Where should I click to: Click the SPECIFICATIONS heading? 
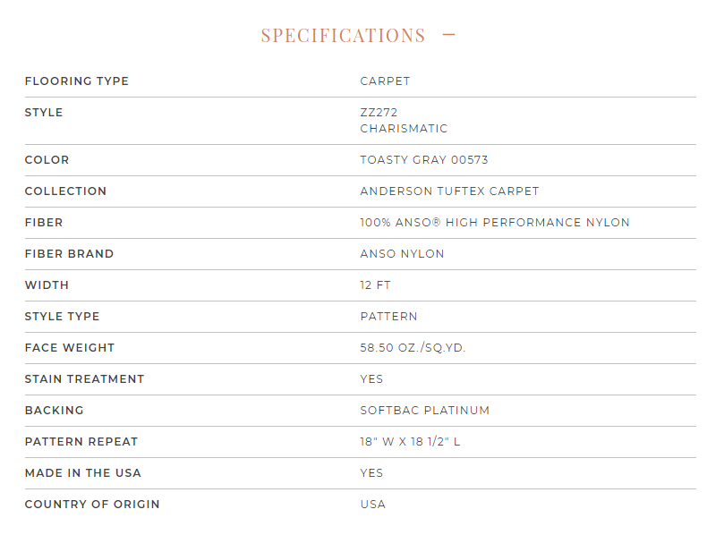click(x=343, y=36)
